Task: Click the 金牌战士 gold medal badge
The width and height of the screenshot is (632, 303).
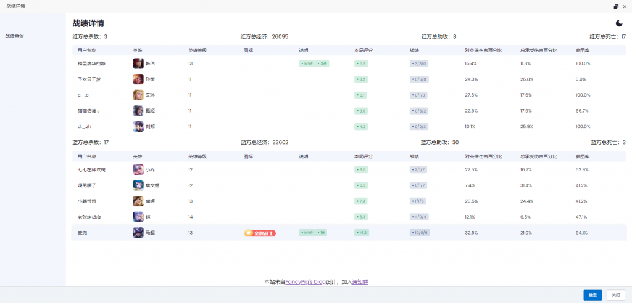Action: [260, 233]
